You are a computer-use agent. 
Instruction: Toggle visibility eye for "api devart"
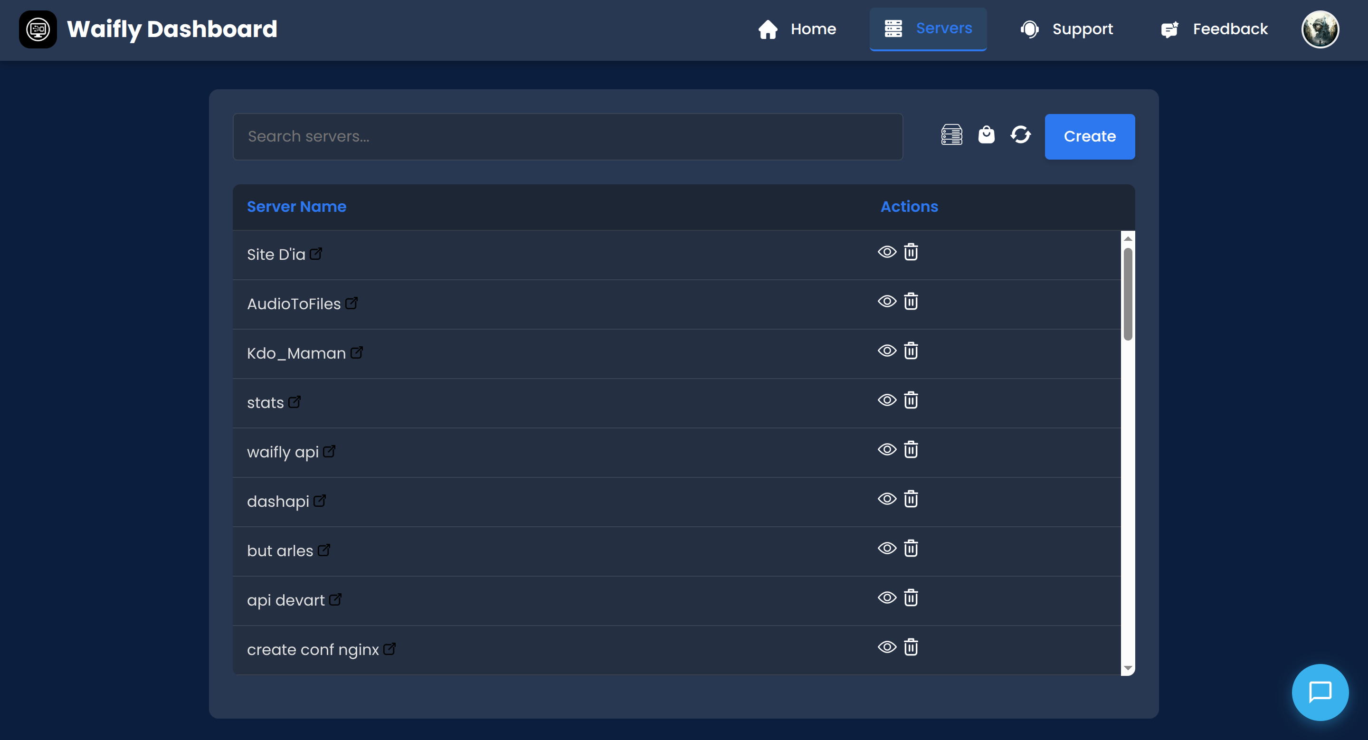point(886,597)
